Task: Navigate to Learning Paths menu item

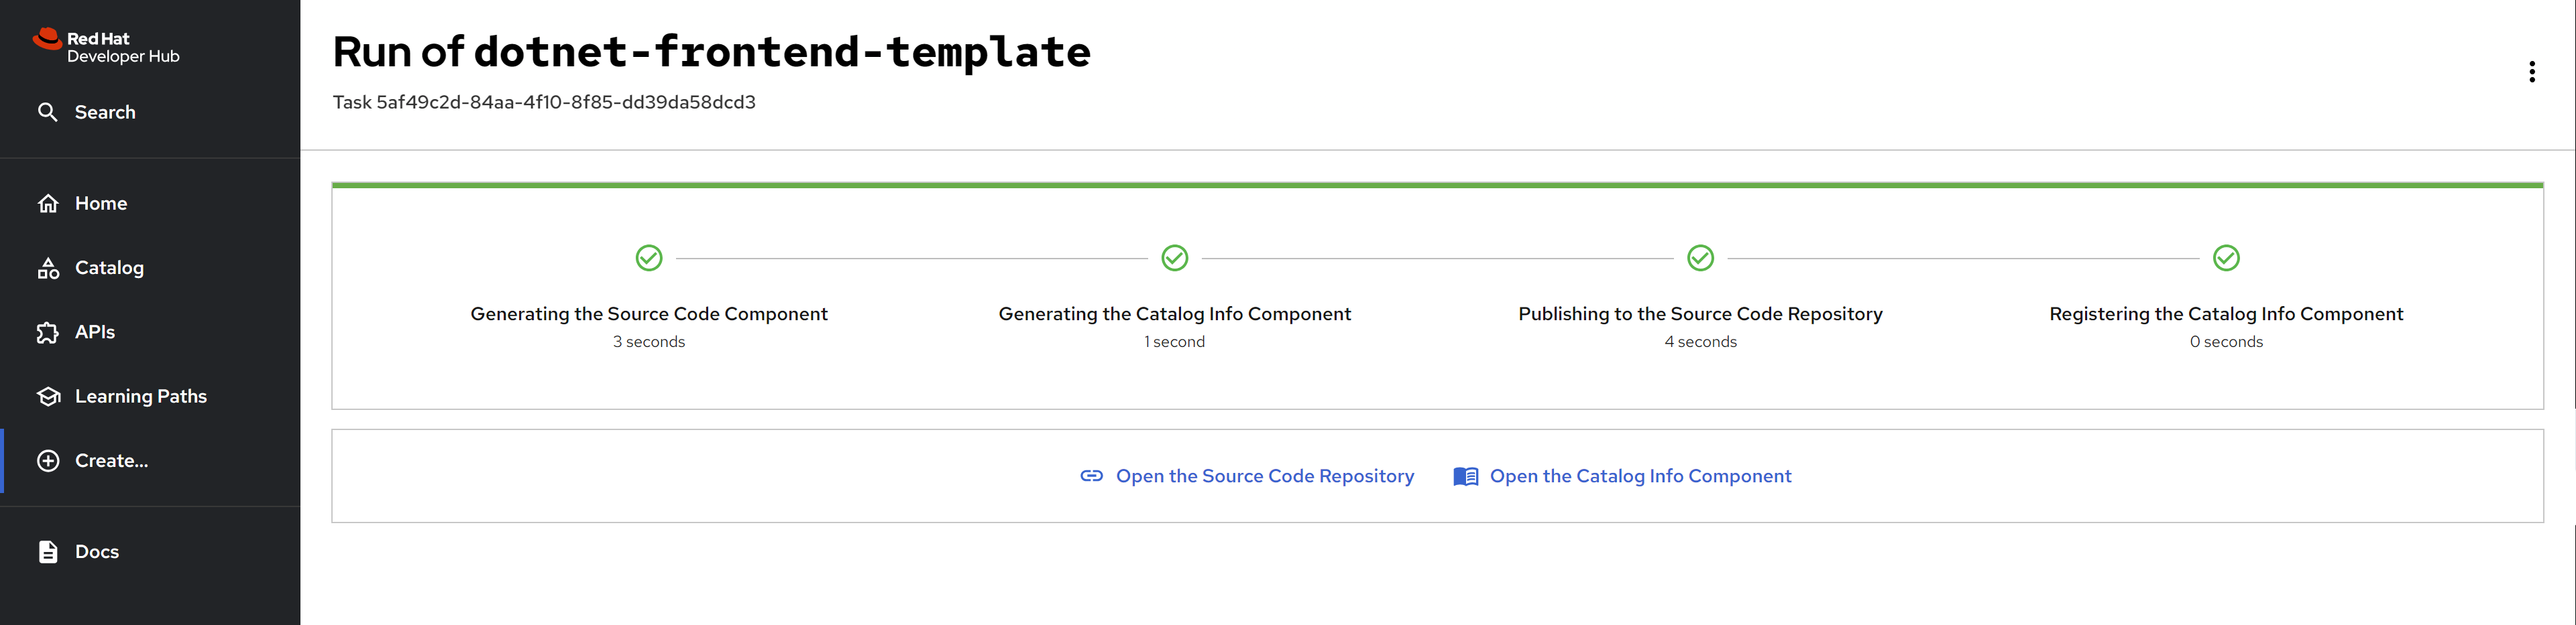Action: (140, 397)
